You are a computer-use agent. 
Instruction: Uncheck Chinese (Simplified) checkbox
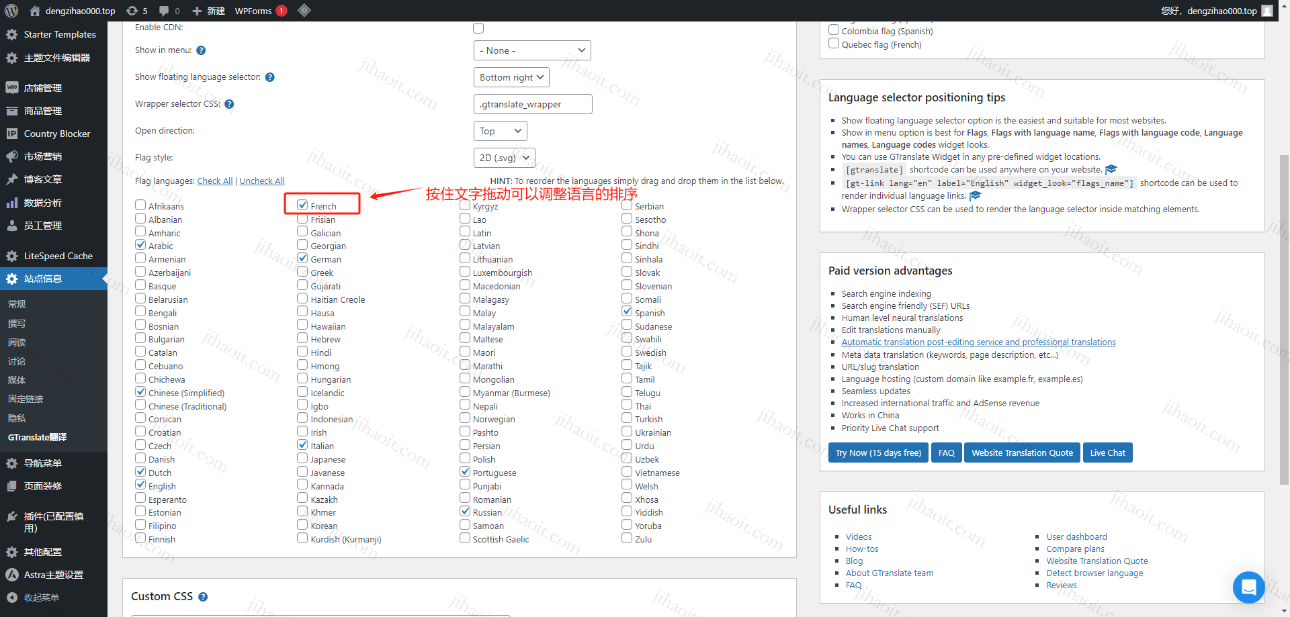140,391
